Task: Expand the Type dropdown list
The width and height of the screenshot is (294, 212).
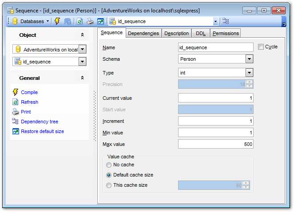Action: pyautogui.click(x=249, y=73)
